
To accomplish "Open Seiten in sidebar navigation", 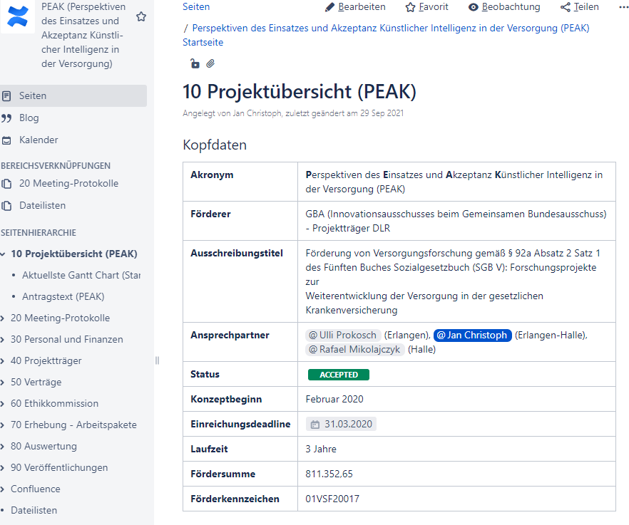I will click(x=73, y=95).
